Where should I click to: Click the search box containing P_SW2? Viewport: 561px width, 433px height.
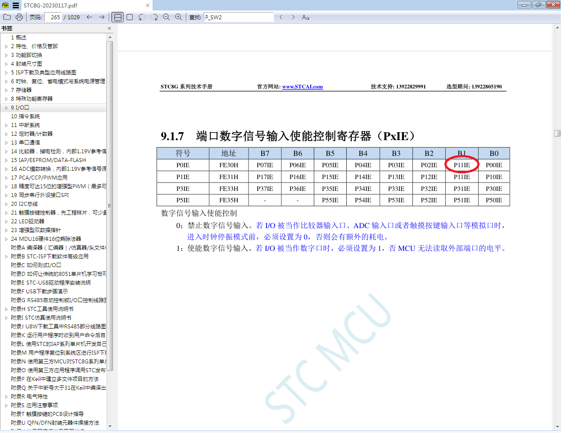tap(239, 17)
